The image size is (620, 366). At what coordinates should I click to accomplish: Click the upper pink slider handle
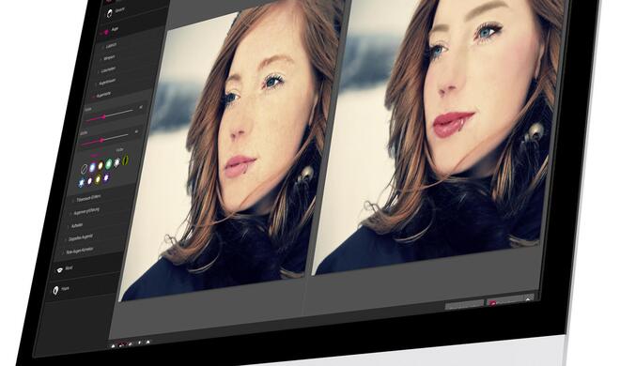tap(104, 117)
